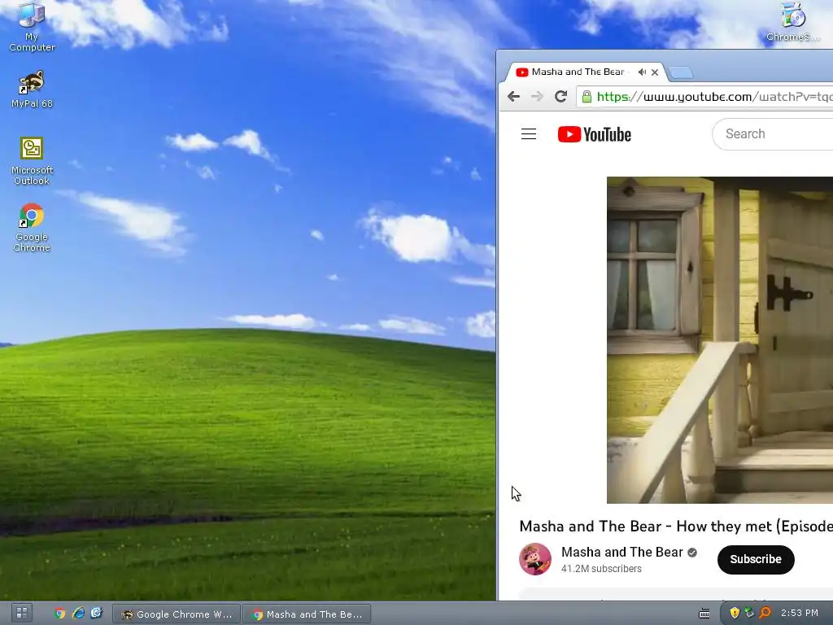The height and width of the screenshot is (625, 833).
Task: Open the Masha and The Bear channel name link
Action: [621, 553]
